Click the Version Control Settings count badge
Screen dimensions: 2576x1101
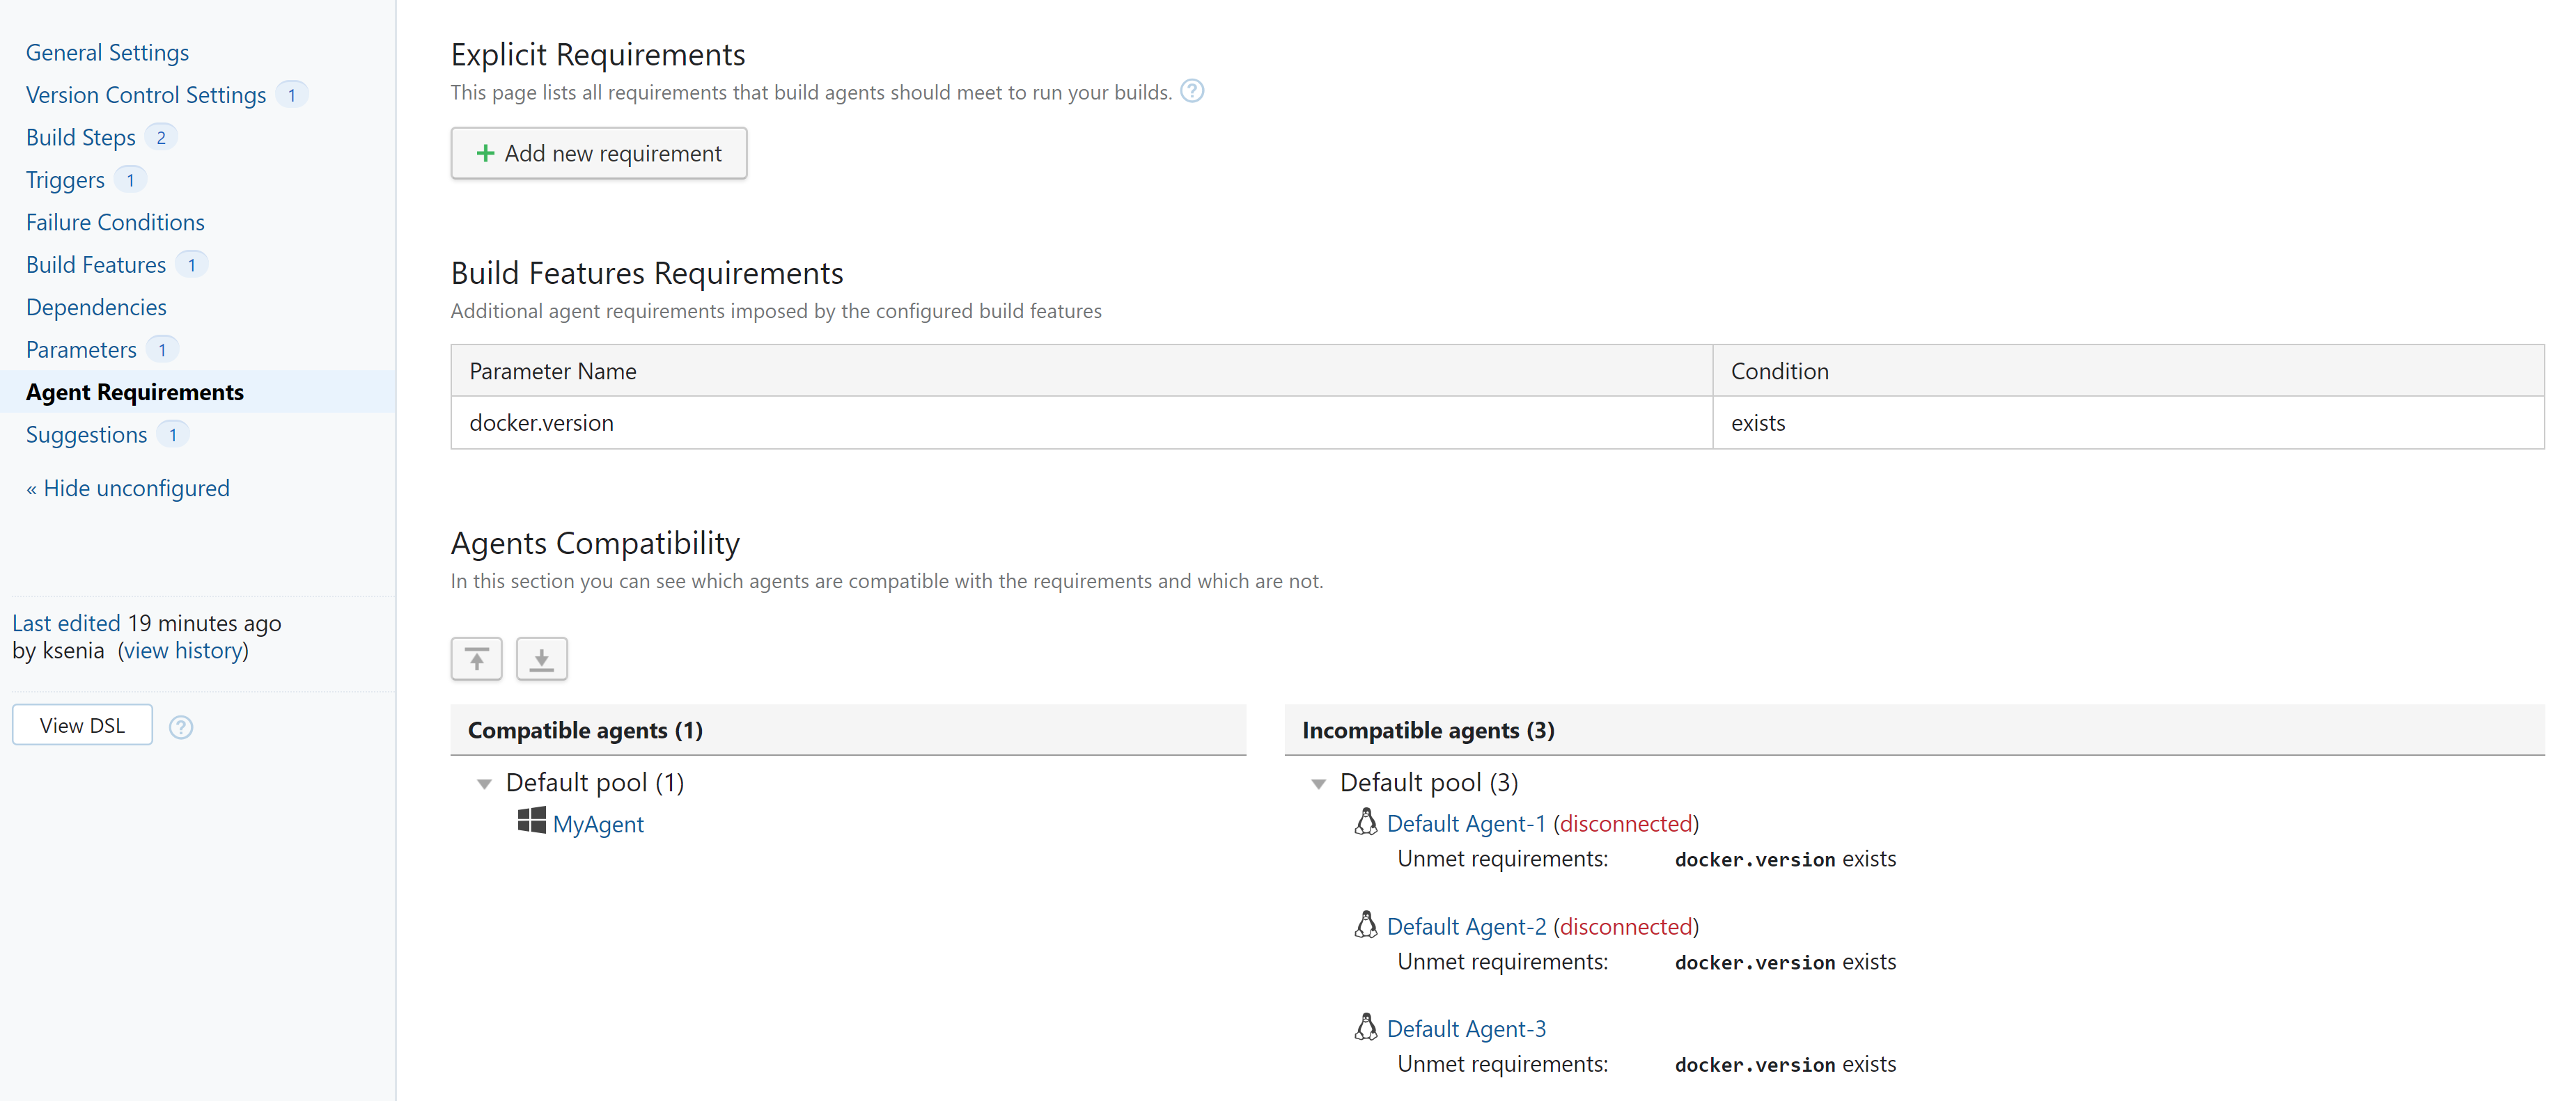coord(291,95)
